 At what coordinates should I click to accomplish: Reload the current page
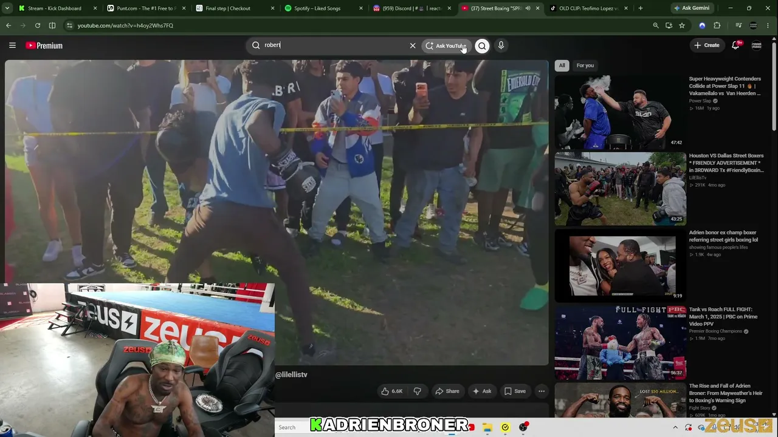38,25
